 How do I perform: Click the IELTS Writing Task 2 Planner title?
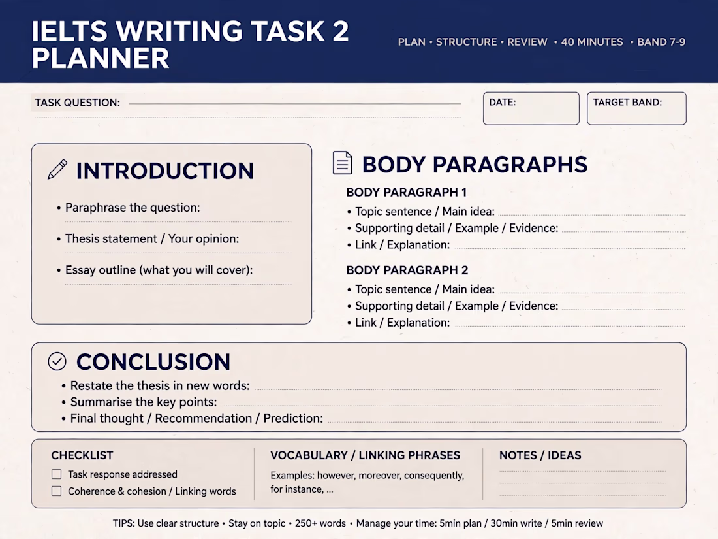click(190, 44)
